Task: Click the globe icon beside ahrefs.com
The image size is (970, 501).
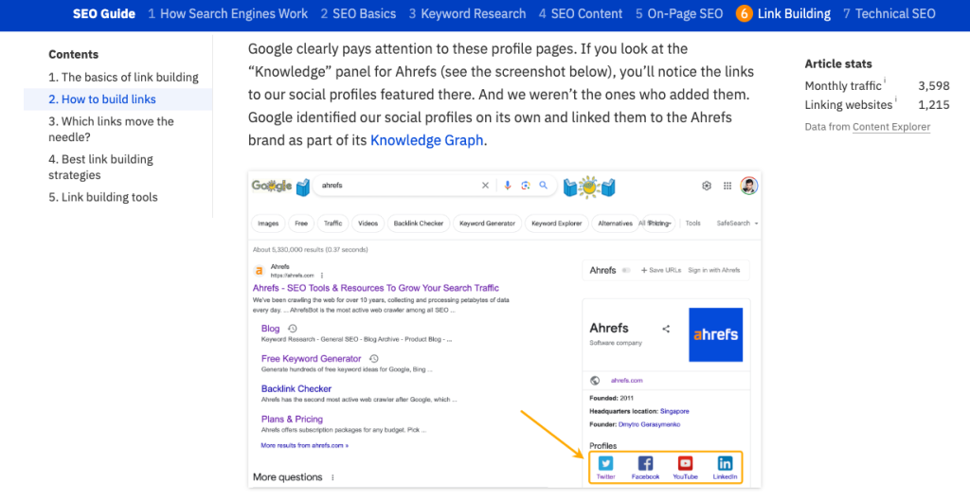Action: pyautogui.click(x=595, y=381)
